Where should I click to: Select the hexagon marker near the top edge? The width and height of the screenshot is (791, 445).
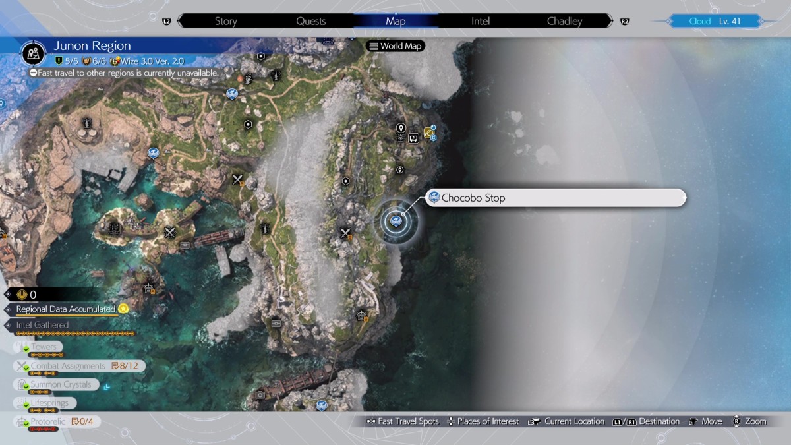(x=261, y=56)
